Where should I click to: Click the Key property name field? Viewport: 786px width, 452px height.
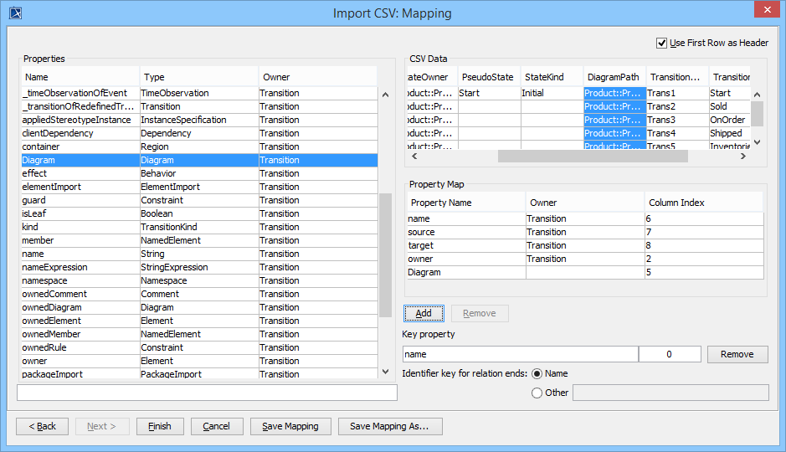(x=520, y=354)
